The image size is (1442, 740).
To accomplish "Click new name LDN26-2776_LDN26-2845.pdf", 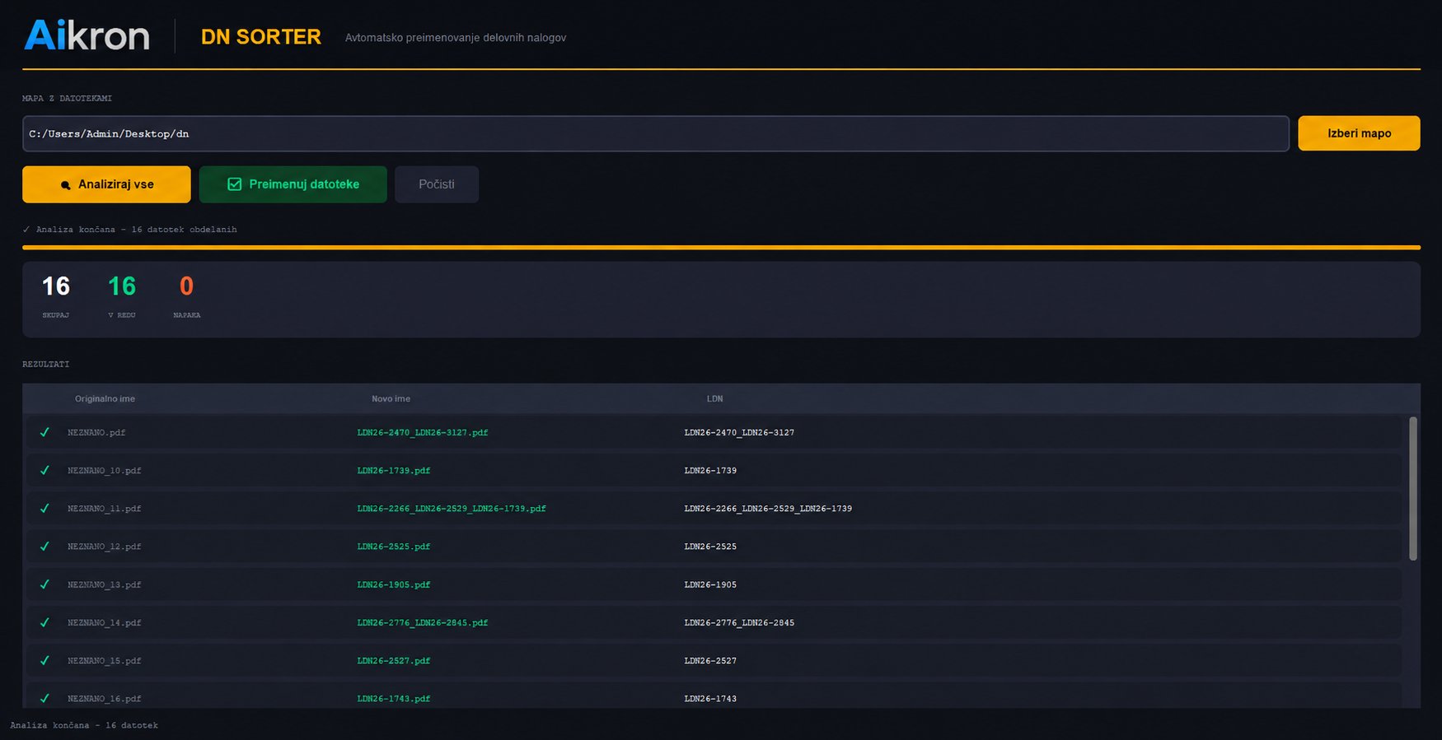I will [x=423, y=622].
